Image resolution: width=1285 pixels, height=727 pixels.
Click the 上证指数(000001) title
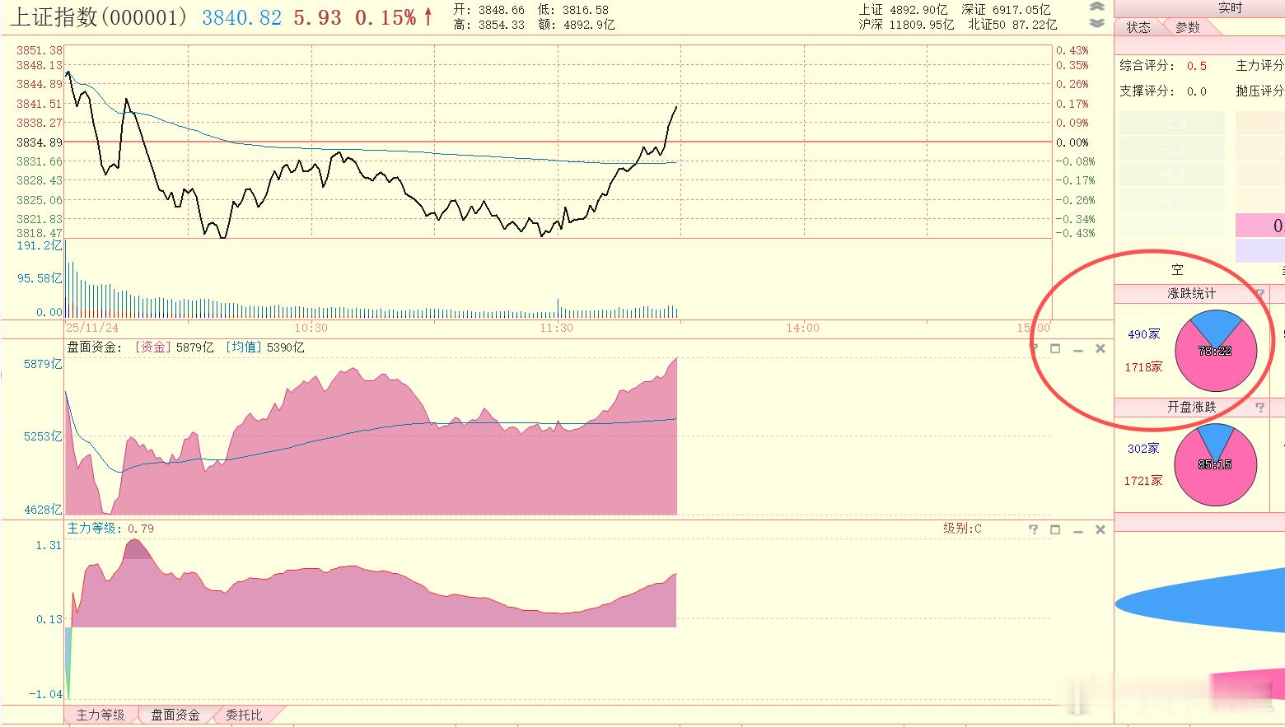(x=100, y=17)
